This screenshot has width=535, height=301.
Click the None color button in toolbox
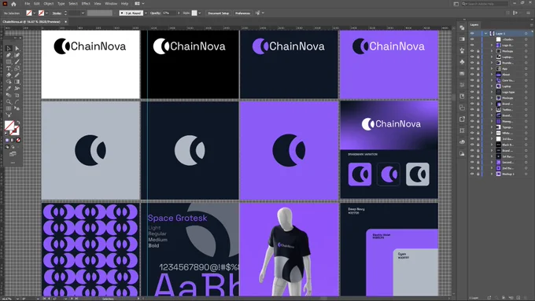[18, 140]
